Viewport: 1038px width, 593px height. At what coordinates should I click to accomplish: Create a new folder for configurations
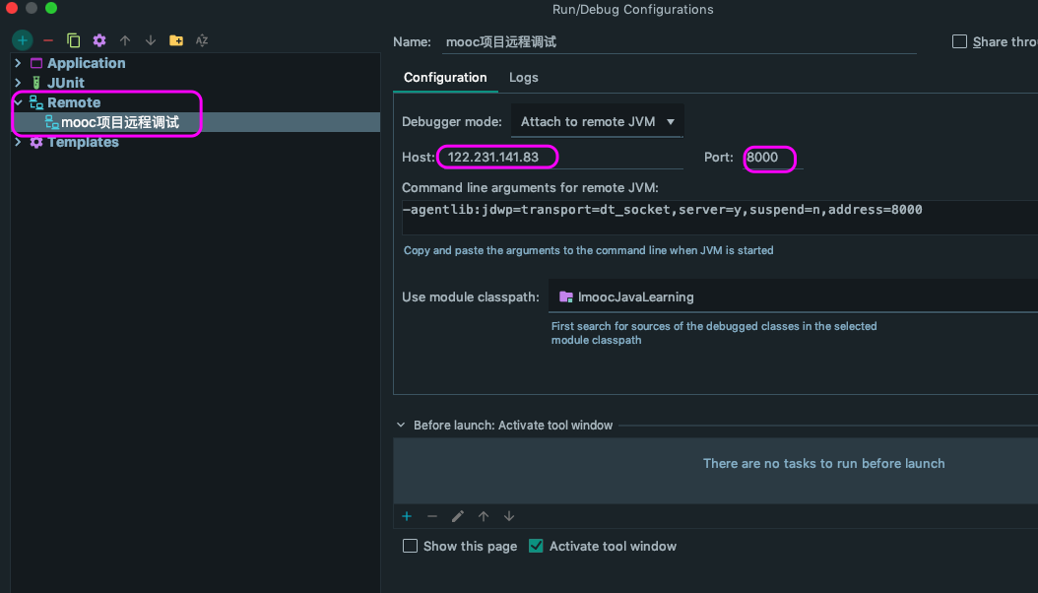point(176,40)
